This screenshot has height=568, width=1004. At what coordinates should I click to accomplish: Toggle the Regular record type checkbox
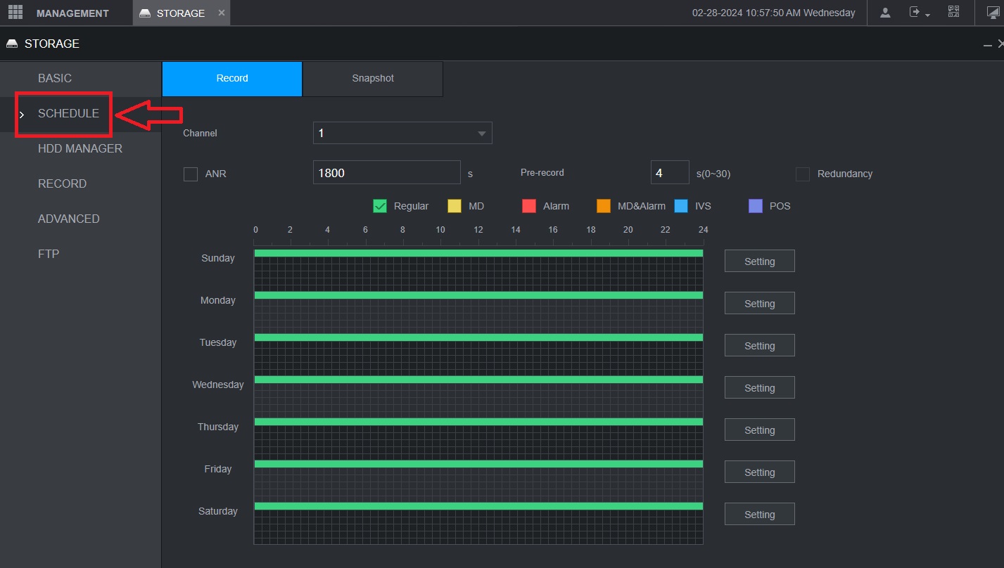380,206
